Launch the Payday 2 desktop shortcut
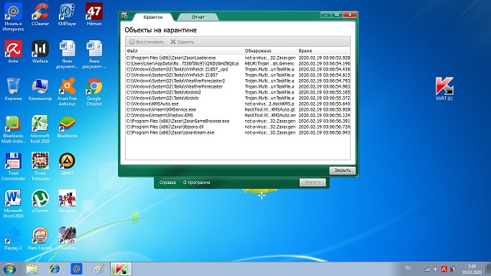 (x=13, y=239)
